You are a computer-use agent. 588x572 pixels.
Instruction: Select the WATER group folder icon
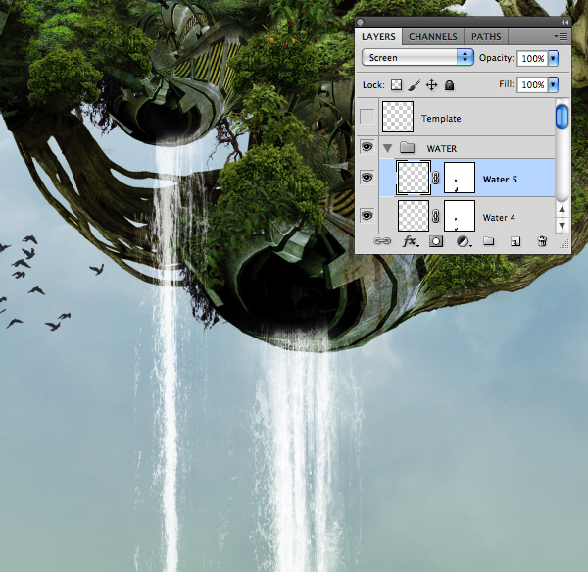coord(407,148)
